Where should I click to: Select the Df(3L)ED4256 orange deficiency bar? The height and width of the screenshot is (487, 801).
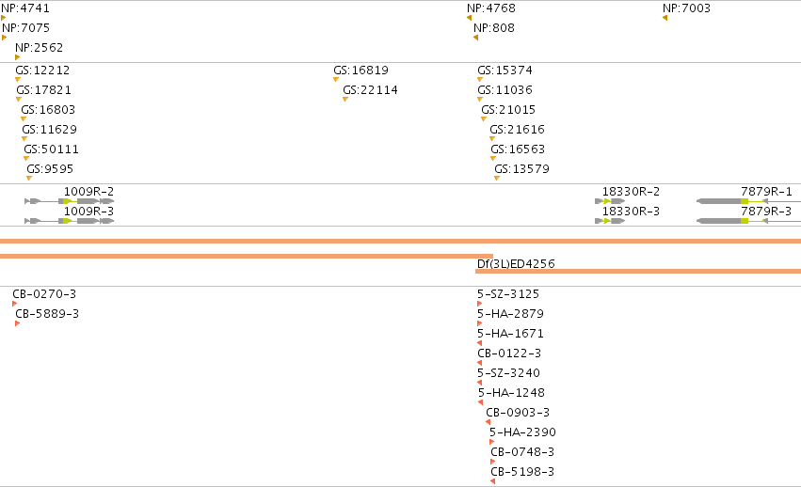click(638, 271)
